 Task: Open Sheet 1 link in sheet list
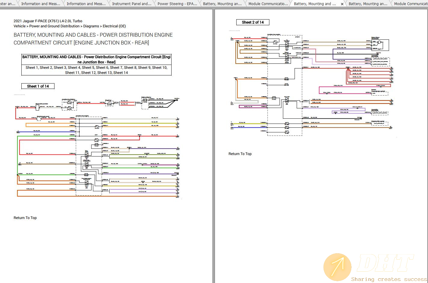coord(32,68)
